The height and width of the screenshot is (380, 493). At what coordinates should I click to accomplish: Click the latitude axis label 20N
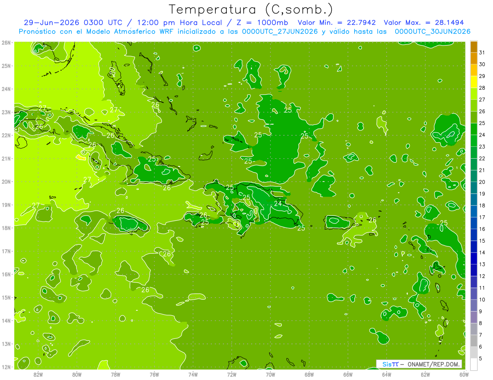click(x=6, y=182)
